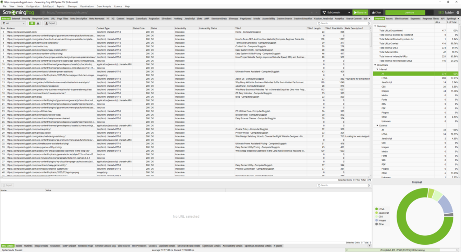
Task: Click the lower pane Export button
Action: 7,185
